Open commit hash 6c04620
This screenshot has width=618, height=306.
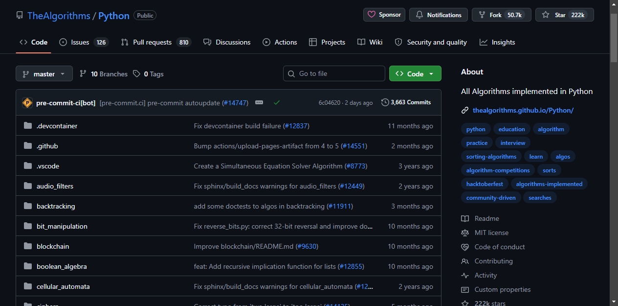click(330, 103)
